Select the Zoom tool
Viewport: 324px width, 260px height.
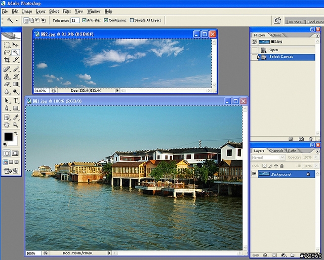point(16,125)
